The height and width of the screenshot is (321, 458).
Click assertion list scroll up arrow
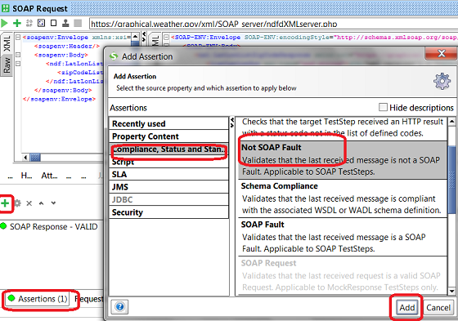pos(451,121)
